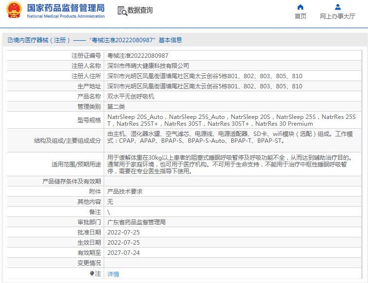Click the 生产地址 address value

pos(204,86)
